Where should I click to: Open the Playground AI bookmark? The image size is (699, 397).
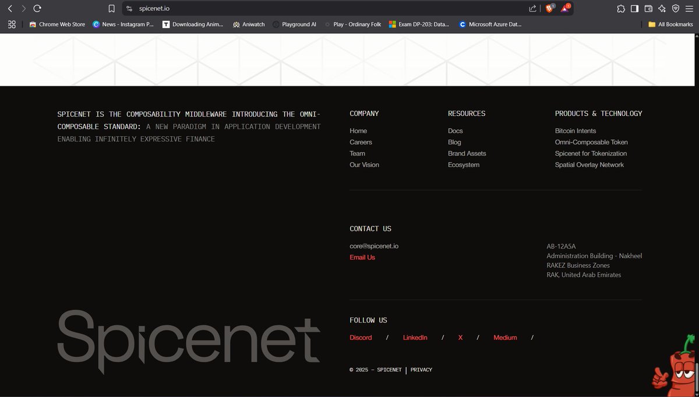tap(294, 24)
